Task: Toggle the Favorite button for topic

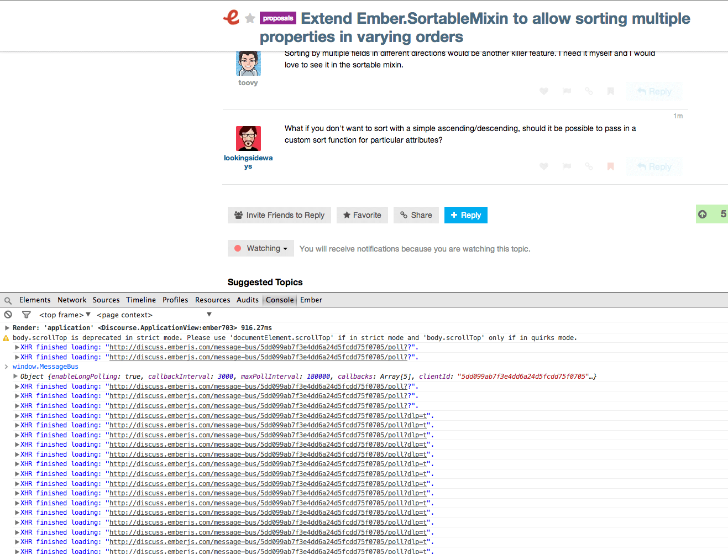Action: pyautogui.click(x=362, y=215)
